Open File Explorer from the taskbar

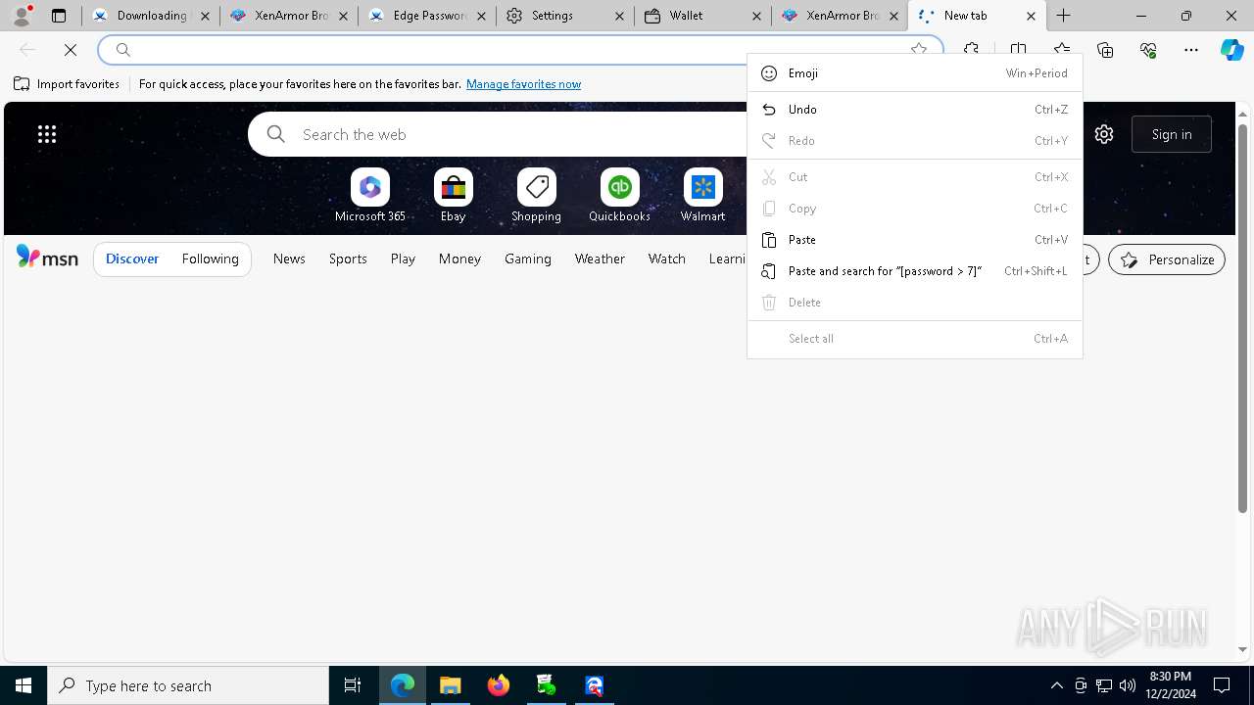click(451, 685)
